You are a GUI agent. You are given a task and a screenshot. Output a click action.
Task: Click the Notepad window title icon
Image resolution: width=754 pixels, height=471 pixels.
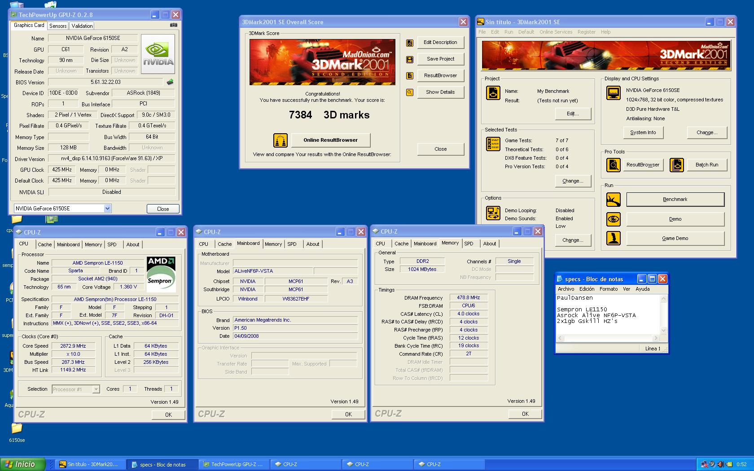click(560, 279)
